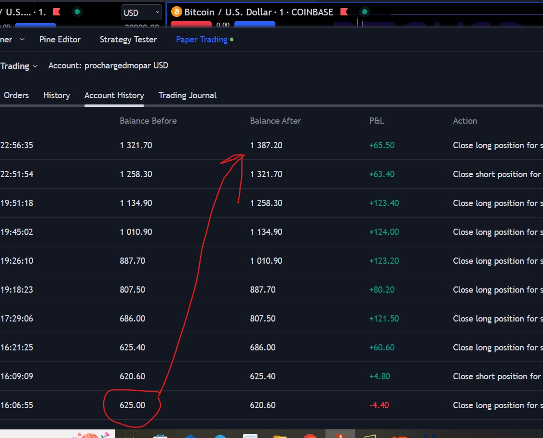Select the Account History tab
This screenshot has height=438, width=543.
pyautogui.click(x=114, y=95)
